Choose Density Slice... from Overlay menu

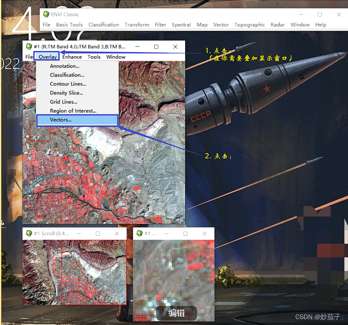click(x=66, y=93)
